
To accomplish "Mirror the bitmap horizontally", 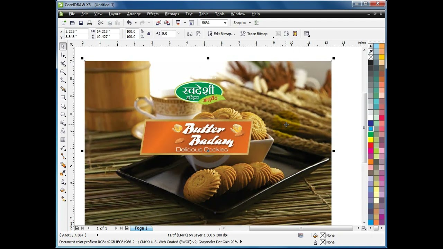I will click(190, 34).
